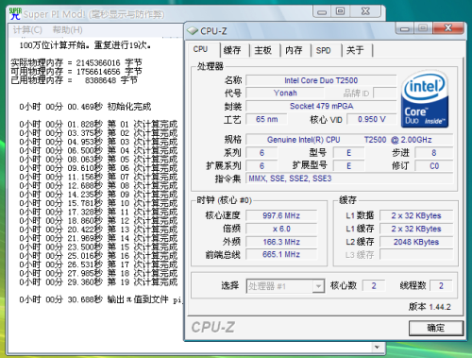472x358 pixels.
Task: Minimize the Super PI window
Action: 322,11
